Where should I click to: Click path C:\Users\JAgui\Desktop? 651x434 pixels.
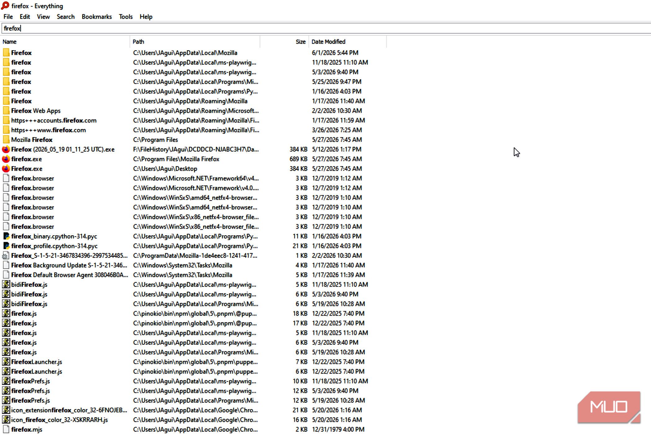(x=165, y=169)
